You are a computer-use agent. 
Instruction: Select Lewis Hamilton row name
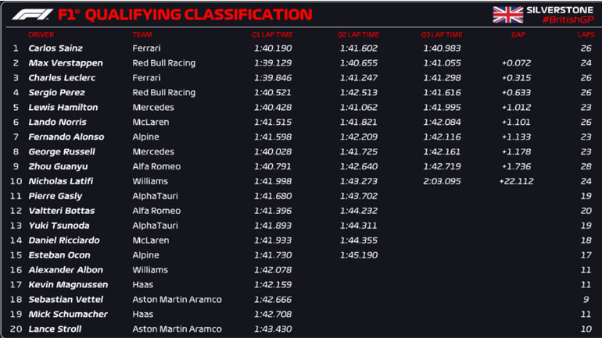pos(63,108)
